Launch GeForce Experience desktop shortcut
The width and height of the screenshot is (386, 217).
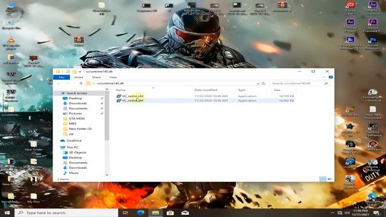(x=373, y=130)
